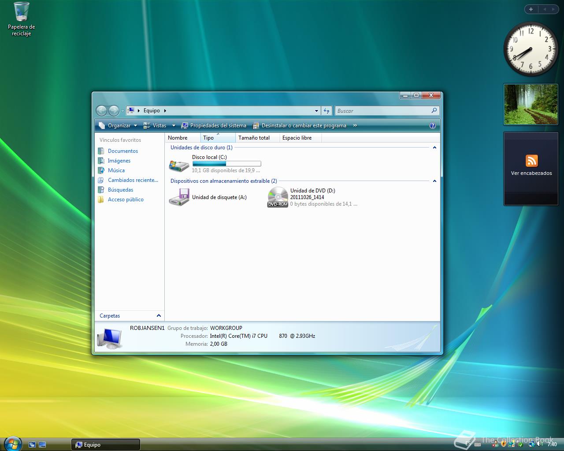Click the sidebar next page arrow
The height and width of the screenshot is (451, 564).
click(553, 9)
